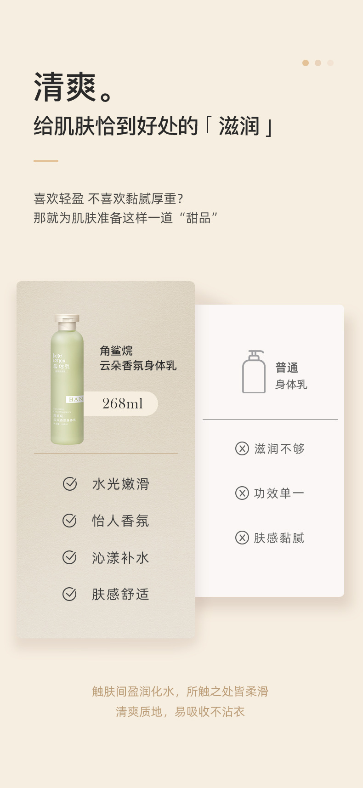Click the X icon beside 功效单一

tap(242, 493)
